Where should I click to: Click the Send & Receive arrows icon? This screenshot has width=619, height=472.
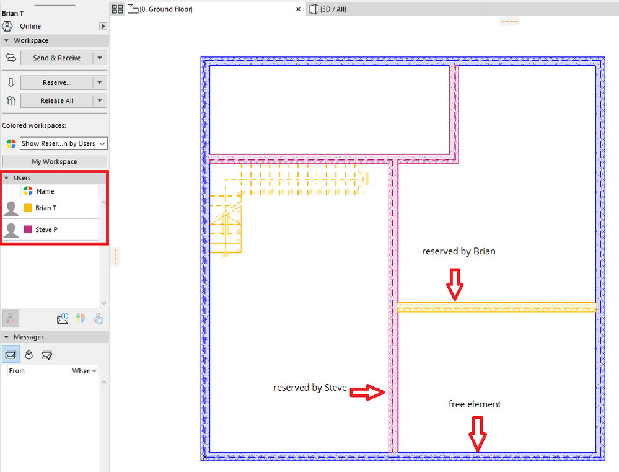(11, 58)
